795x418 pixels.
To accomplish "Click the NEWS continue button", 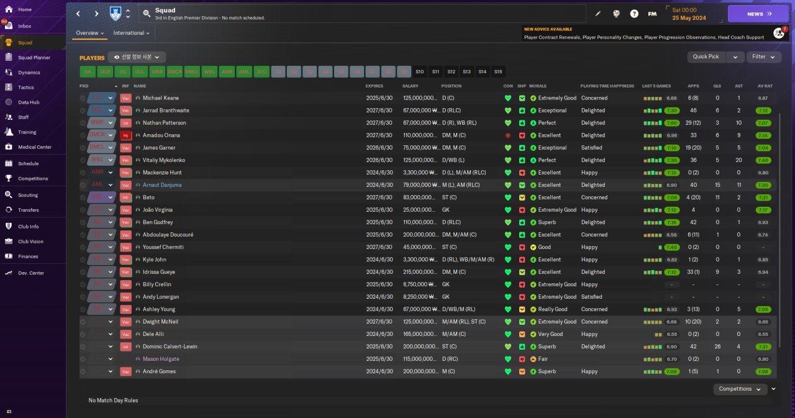I will click(x=758, y=14).
